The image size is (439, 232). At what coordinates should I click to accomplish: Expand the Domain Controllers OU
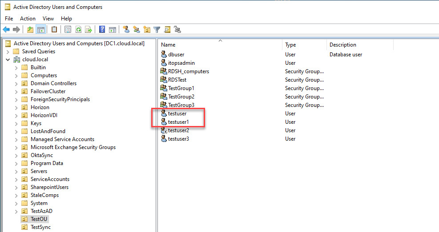coord(16,84)
